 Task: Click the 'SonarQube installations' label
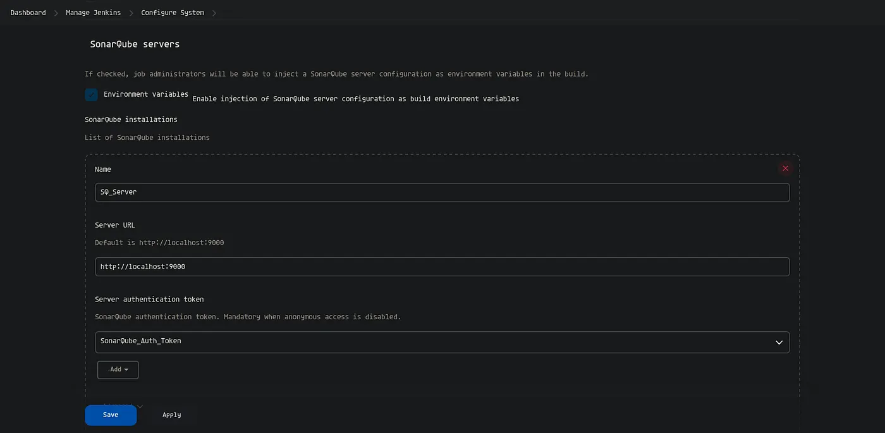[x=131, y=119]
